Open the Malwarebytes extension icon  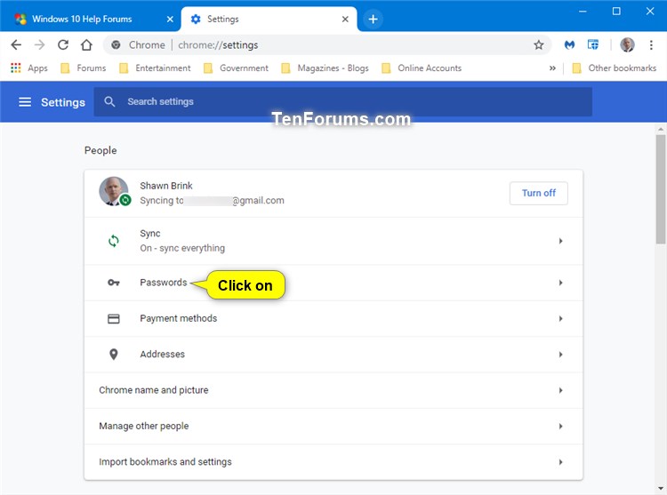point(569,45)
